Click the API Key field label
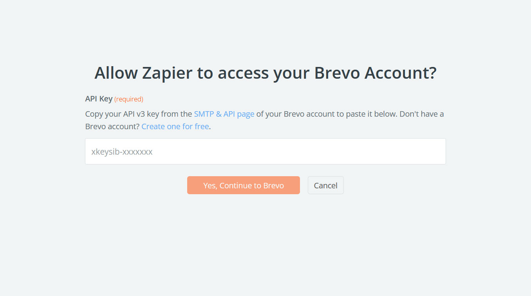The image size is (531, 296). click(99, 99)
